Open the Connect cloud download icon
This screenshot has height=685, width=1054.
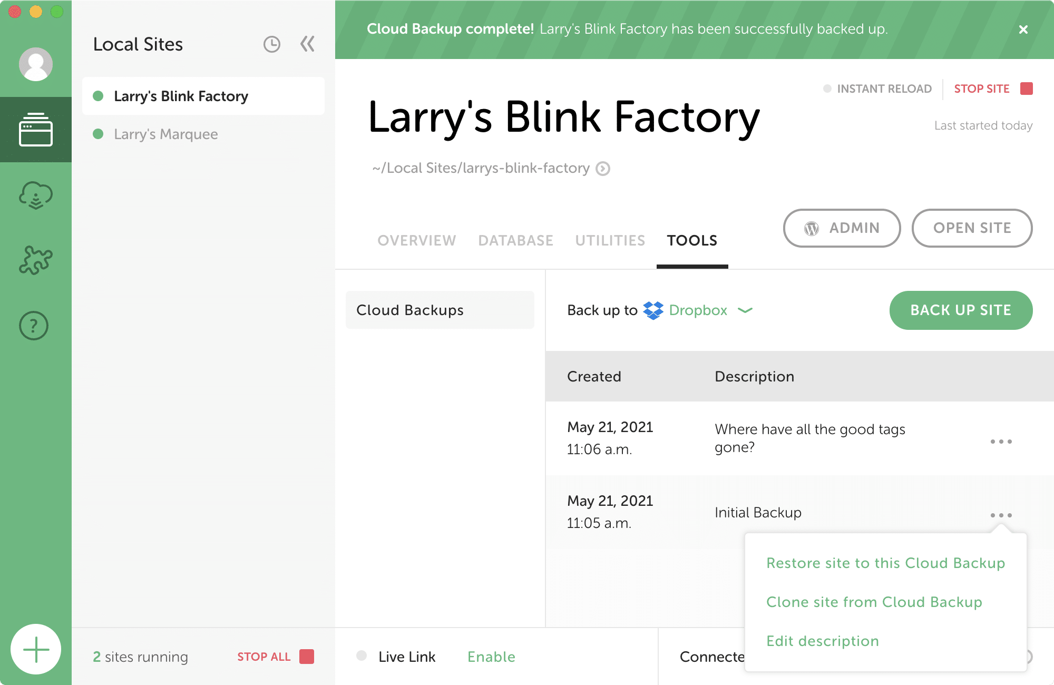click(36, 195)
